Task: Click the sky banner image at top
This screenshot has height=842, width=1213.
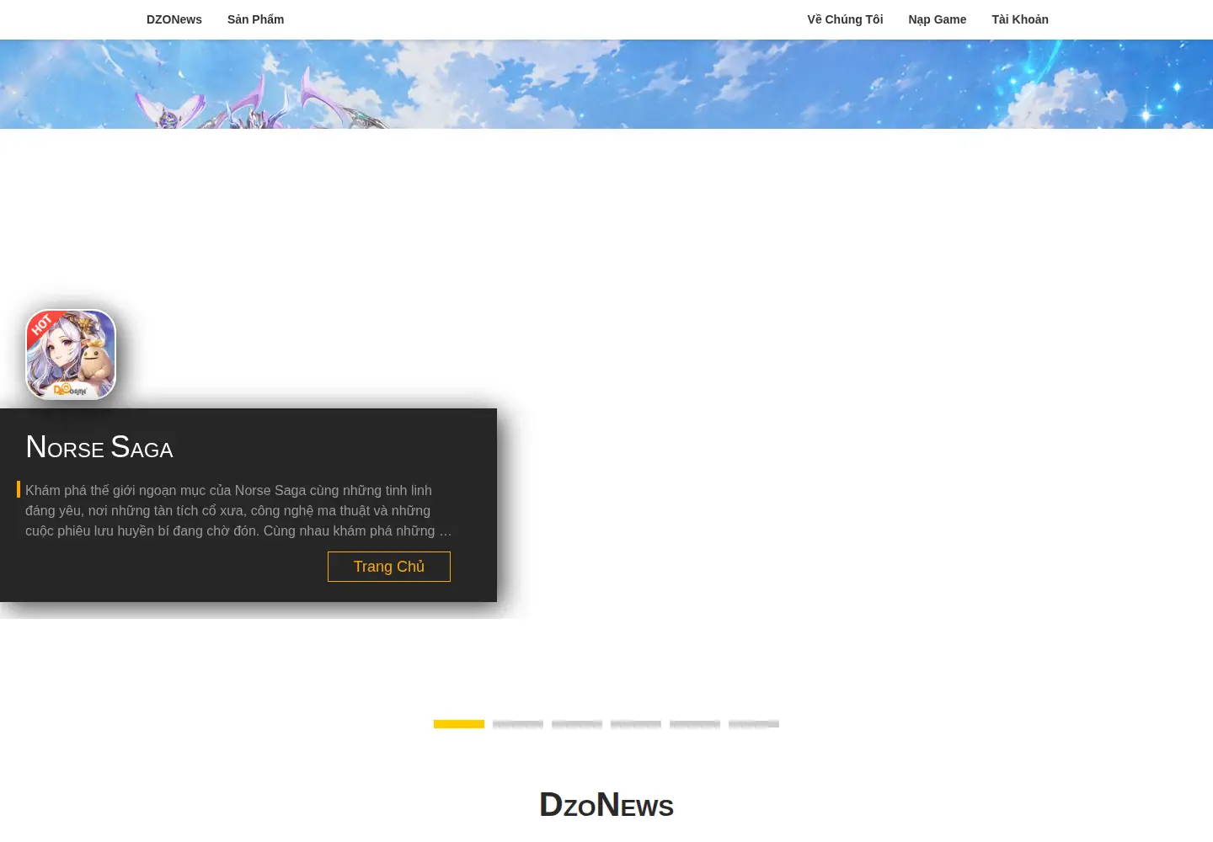Action: 606,84
